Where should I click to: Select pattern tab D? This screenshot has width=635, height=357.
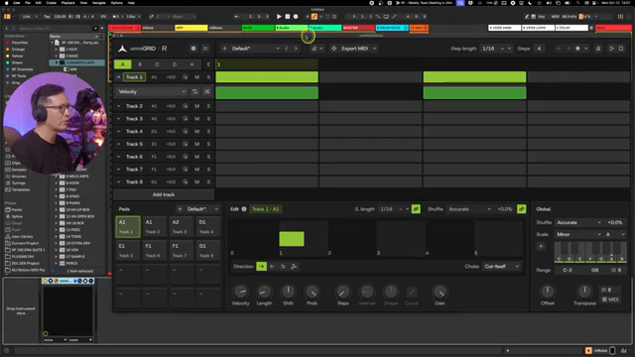(175, 64)
